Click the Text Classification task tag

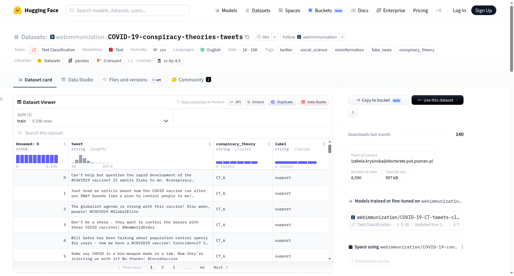click(x=53, y=50)
